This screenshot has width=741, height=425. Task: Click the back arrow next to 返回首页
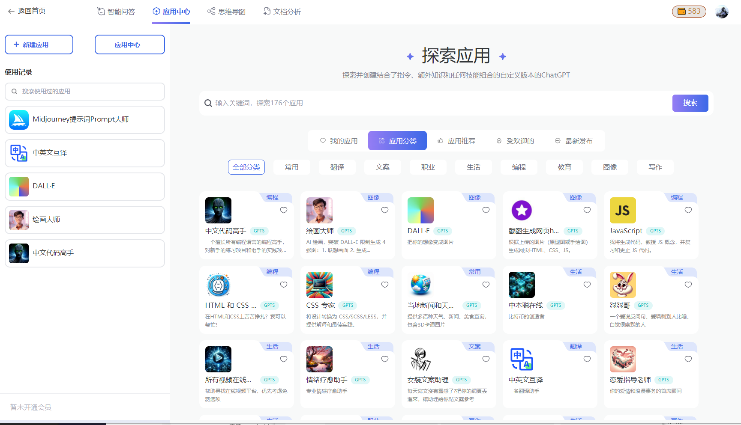11,11
